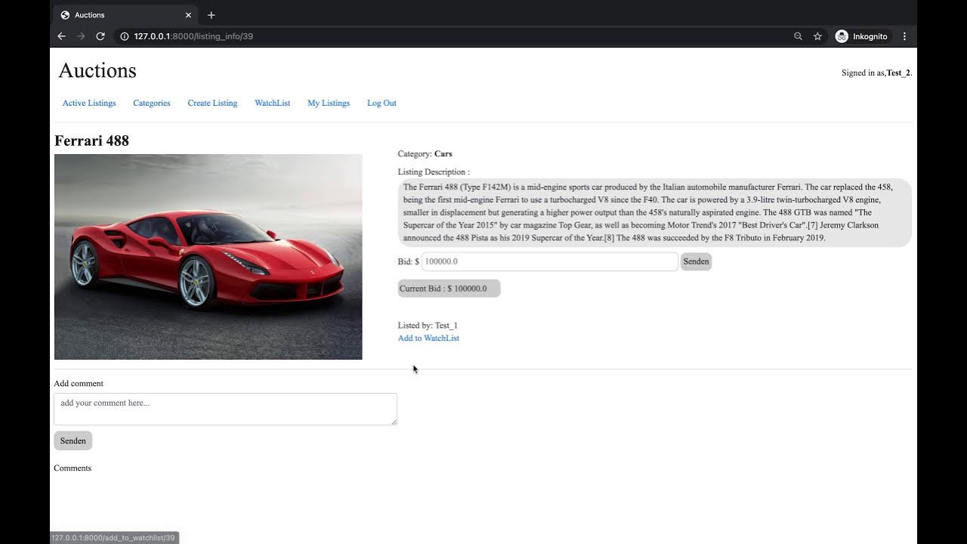This screenshot has height=544, width=967.
Task: Reload the page with the refresh icon
Action: [100, 36]
